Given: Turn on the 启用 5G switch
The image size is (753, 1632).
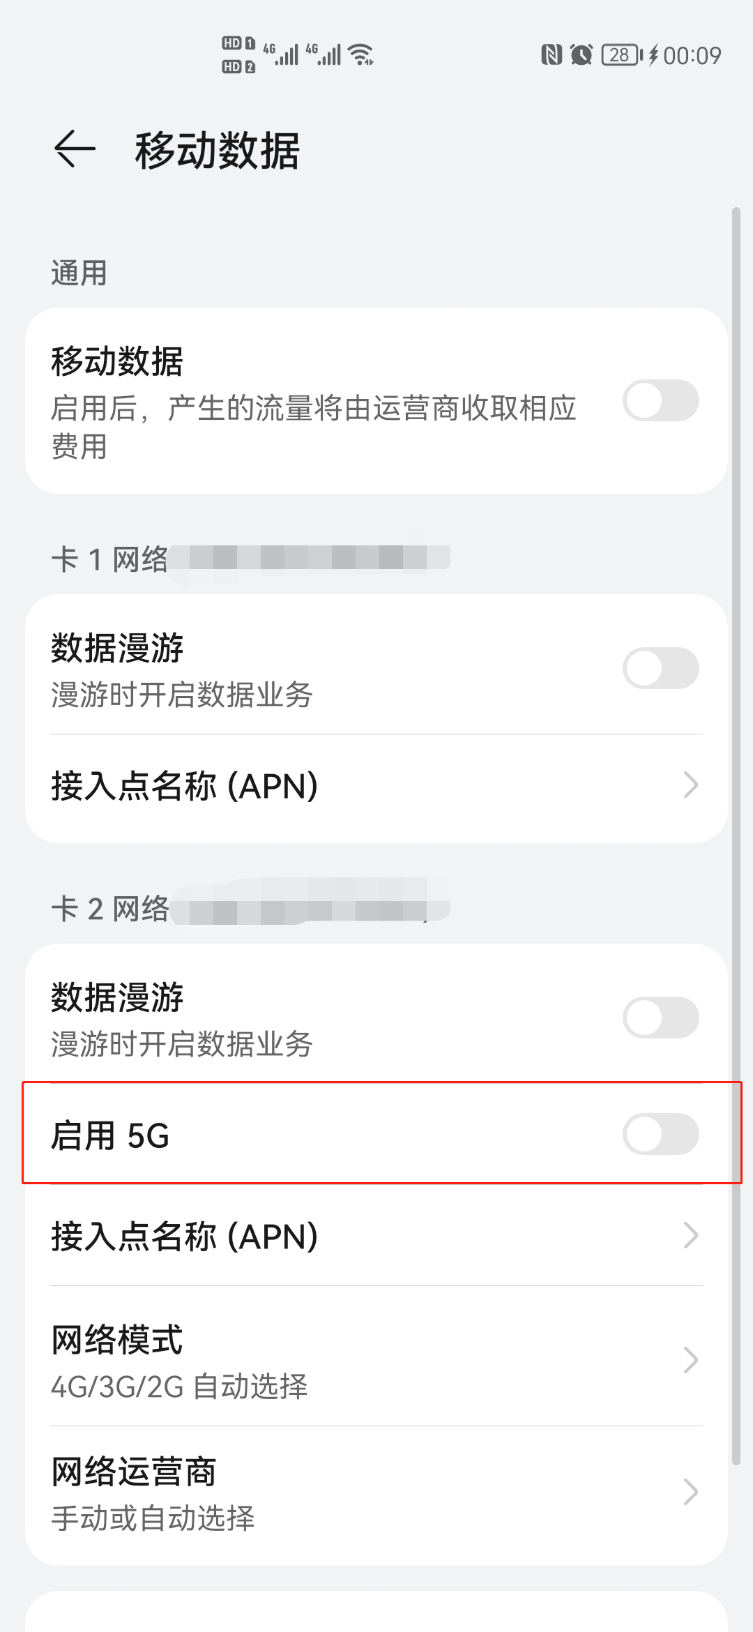Looking at the screenshot, I should click(661, 1134).
